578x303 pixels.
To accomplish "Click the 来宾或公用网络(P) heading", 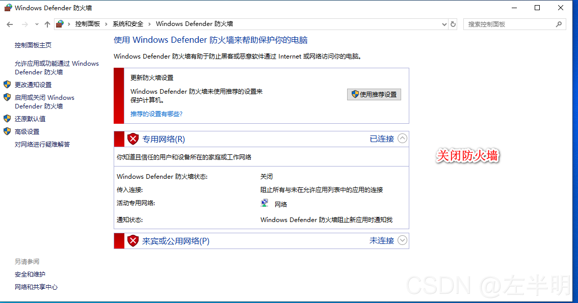I will coord(176,241).
